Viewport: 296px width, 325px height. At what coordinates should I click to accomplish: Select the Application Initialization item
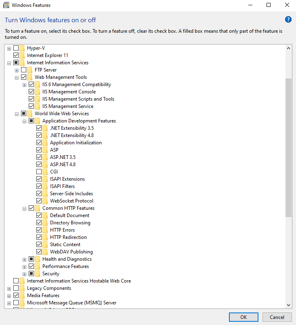(76, 143)
